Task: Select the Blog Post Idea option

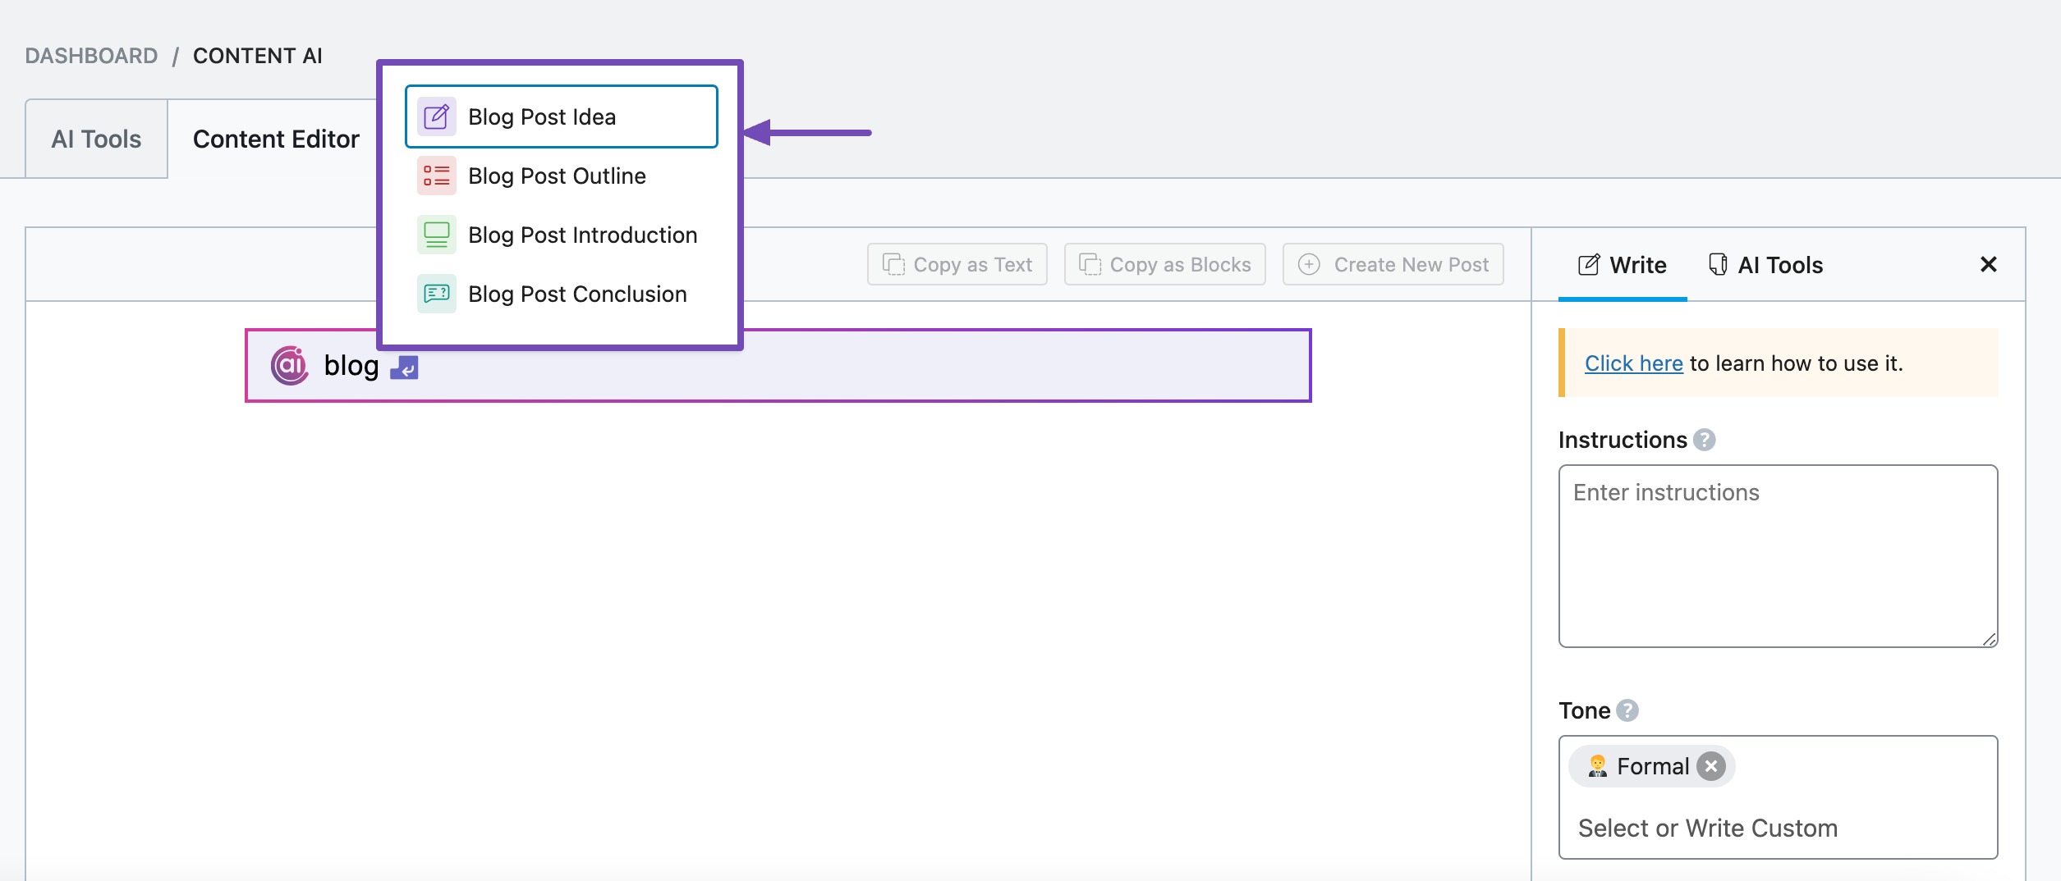Action: [x=561, y=116]
